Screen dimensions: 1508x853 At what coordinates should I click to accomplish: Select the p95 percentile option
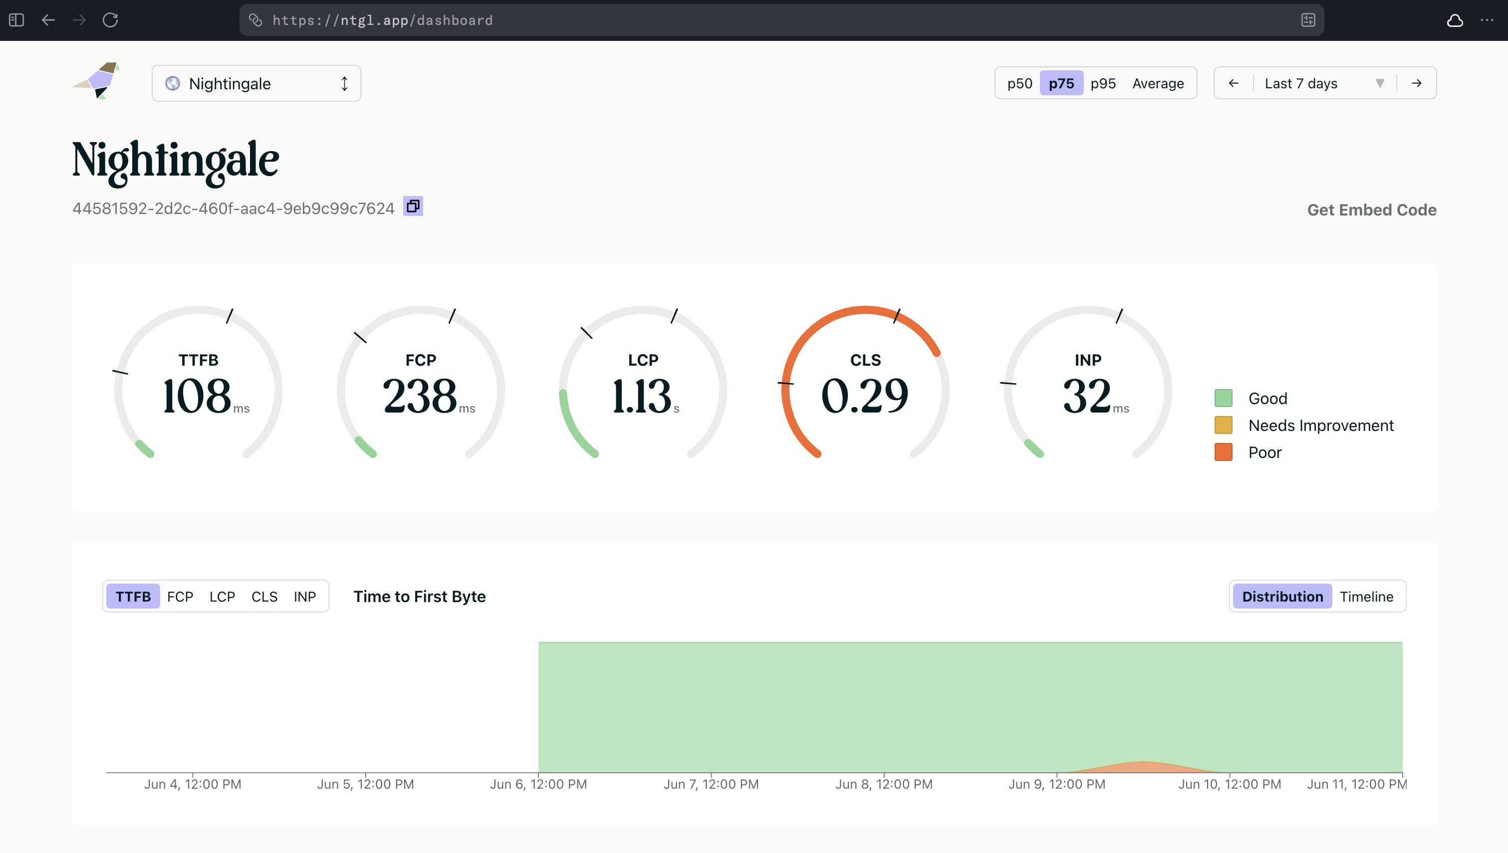tap(1103, 83)
